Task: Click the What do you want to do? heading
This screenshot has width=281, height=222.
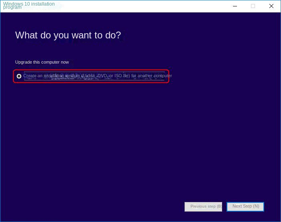Action: coord(68,35)
